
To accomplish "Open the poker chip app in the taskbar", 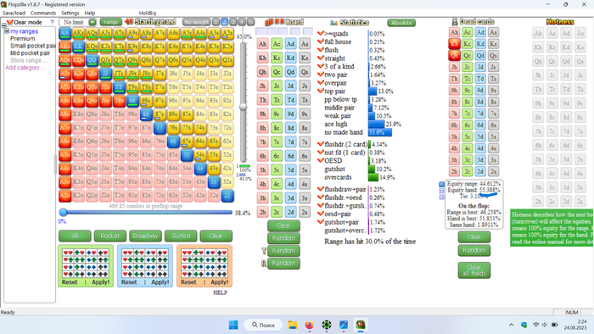I will click(x=327, y=325).
